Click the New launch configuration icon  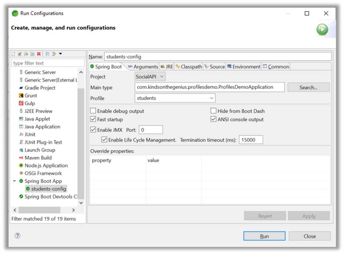pos(13,54)
